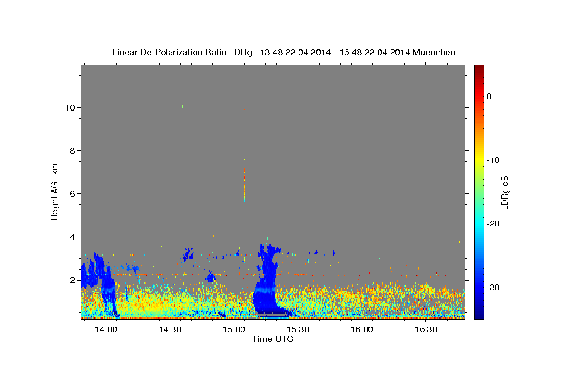
Task: Click the 16:30 time tick label
Action: coord(426,329)
